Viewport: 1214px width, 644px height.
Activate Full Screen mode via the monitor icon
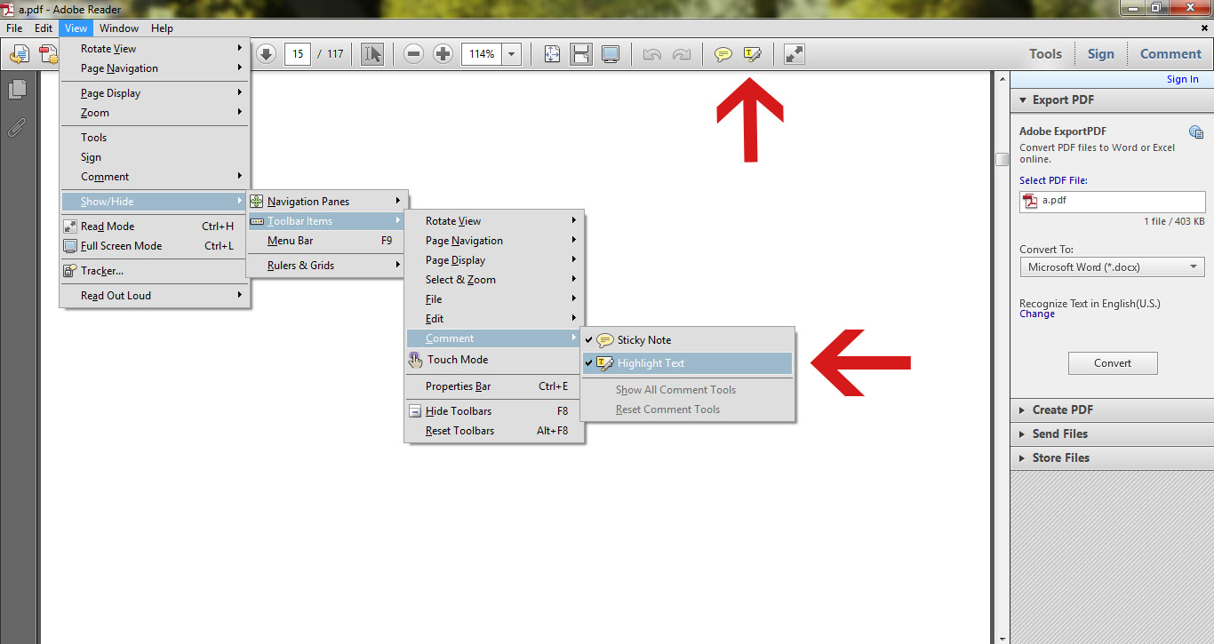611,53
